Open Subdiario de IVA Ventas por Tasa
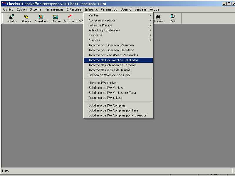This screenshot has height=176, width=235. (x=118, y=93)
